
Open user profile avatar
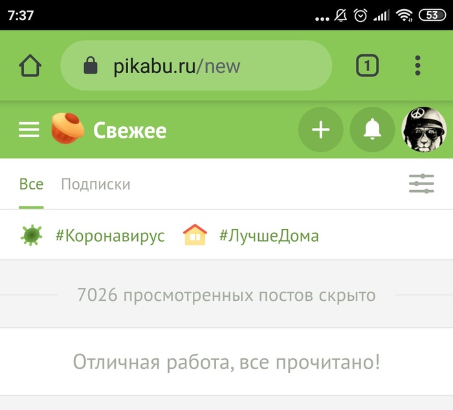pos(424,129)
